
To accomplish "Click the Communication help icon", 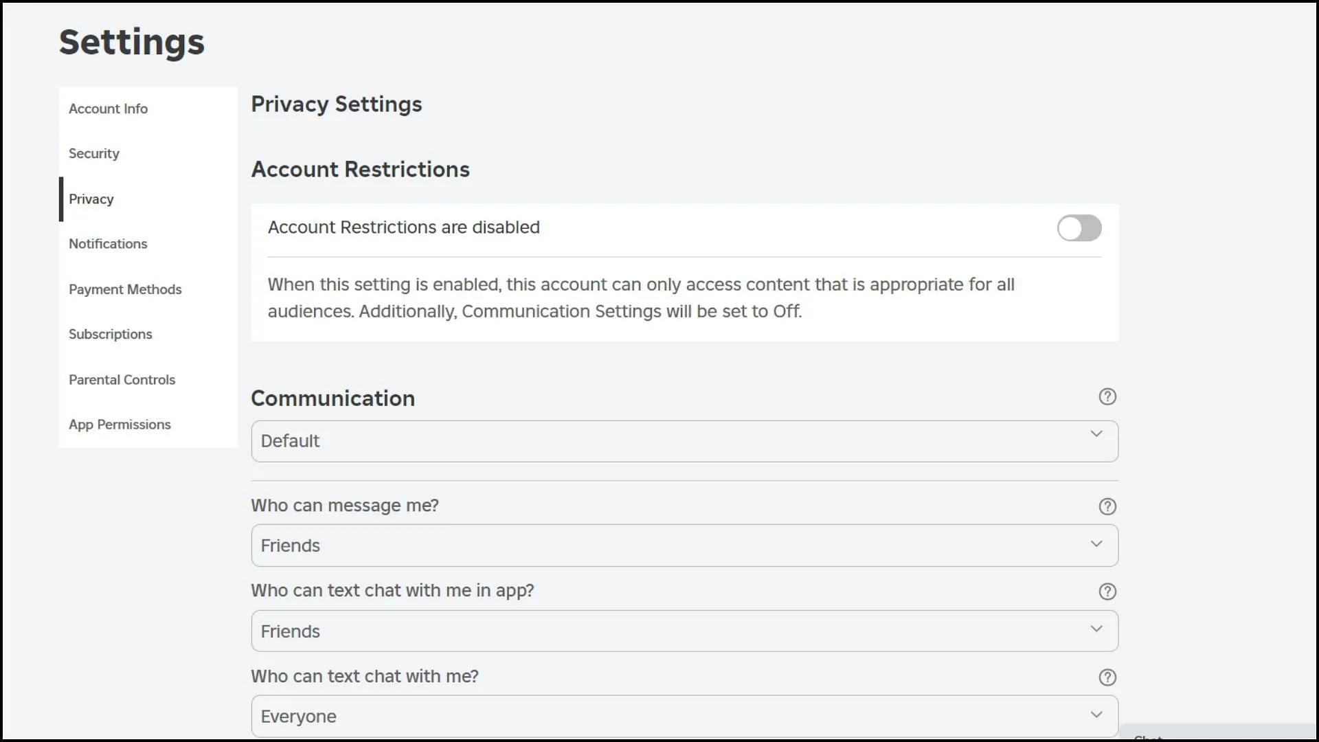I will (x=1108, y=397).
